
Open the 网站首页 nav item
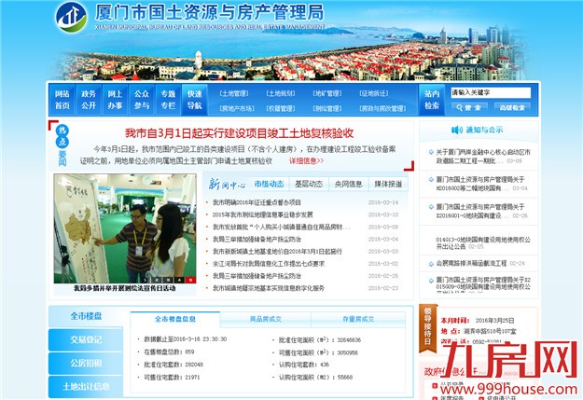coord(62,100)
